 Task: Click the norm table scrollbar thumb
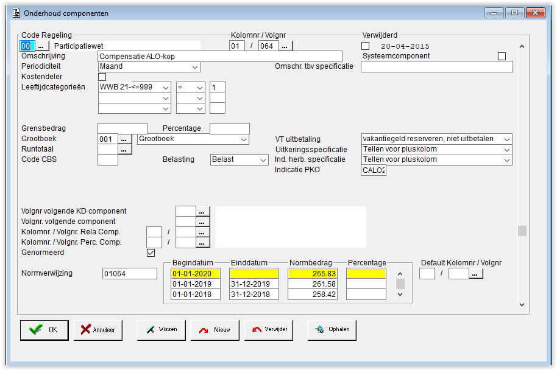tap(400, 284)
